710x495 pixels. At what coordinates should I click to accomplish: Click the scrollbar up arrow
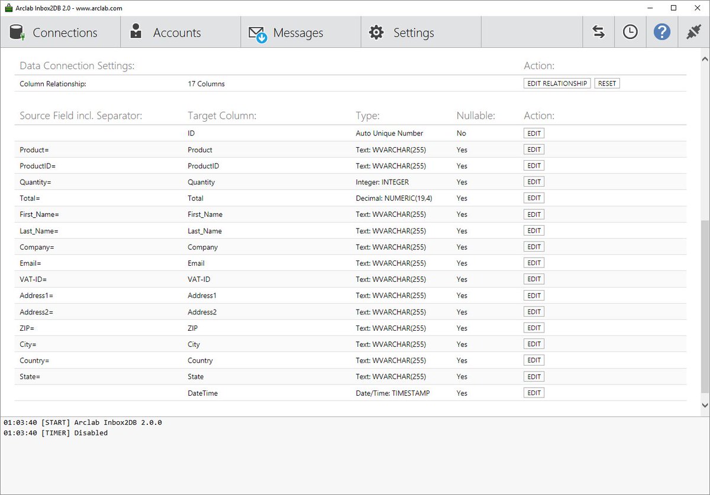pyautogui.click(x=705, y=58)
